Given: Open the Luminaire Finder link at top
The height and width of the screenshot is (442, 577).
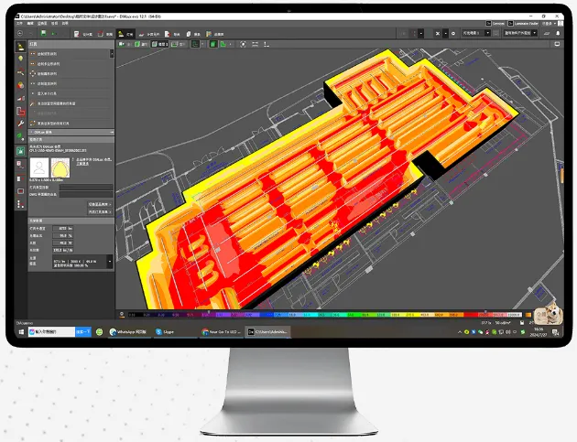Looking at the screenshot, I should point(523,24).
